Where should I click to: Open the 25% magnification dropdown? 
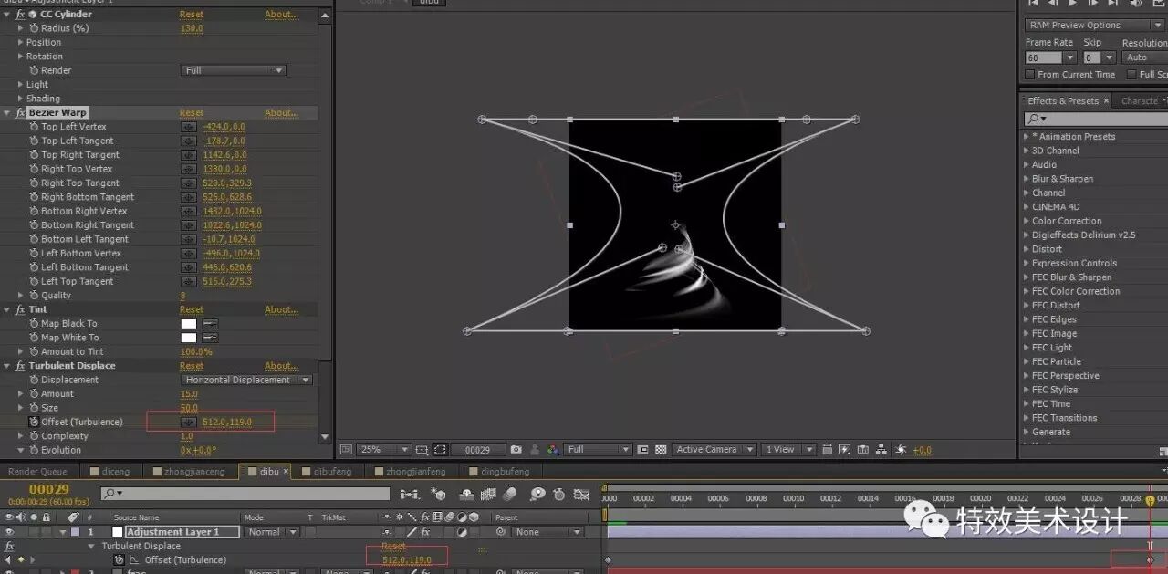382,450
